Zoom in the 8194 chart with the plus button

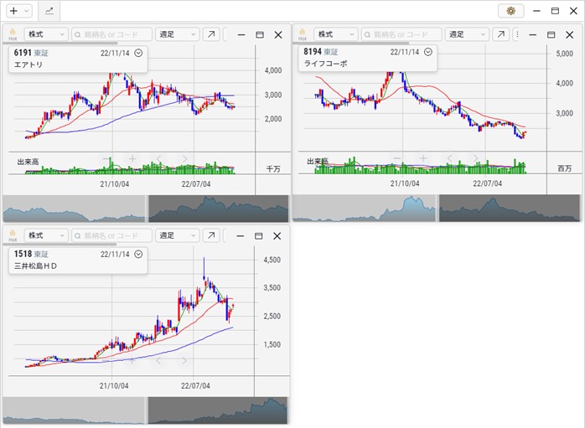423,158
